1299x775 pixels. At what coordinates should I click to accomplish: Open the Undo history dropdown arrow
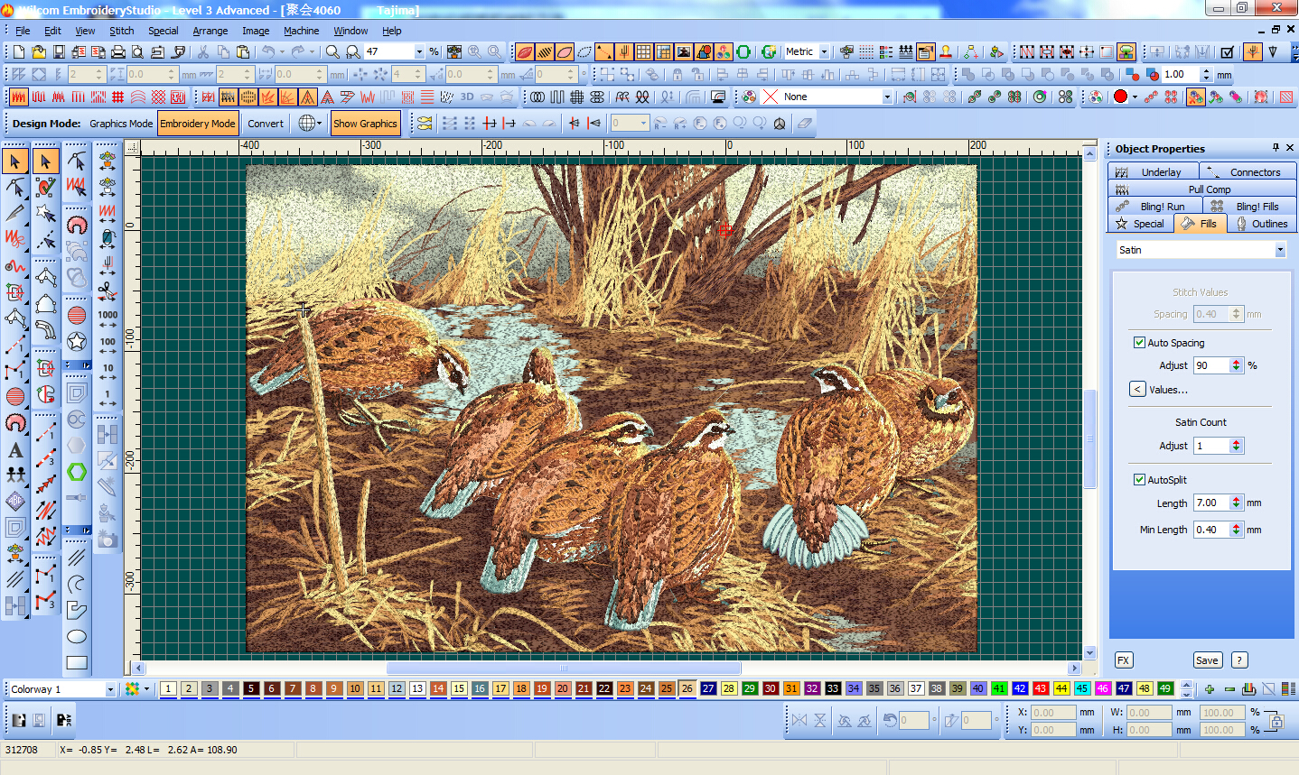[x=281, y=52]
